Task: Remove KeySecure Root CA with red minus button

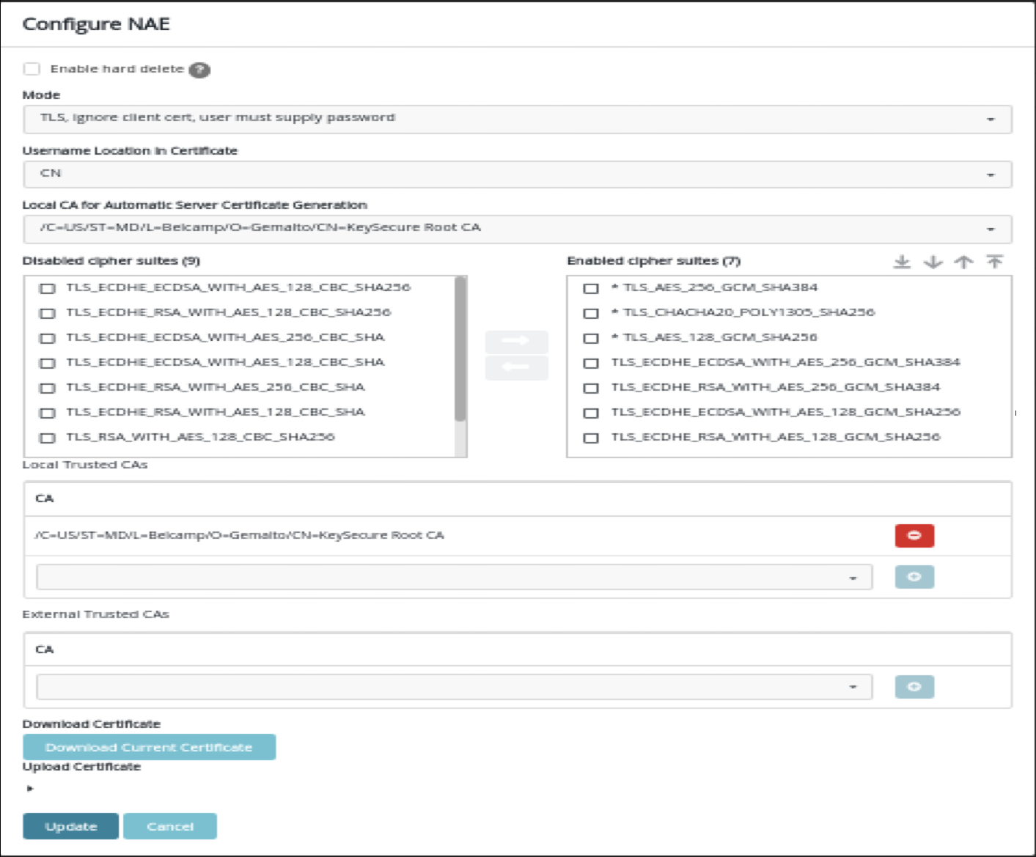Action: pyautogui.click(x=914, y=536)
